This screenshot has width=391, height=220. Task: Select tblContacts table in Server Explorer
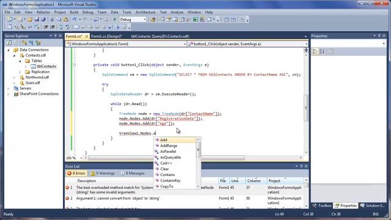(x=46, y=67)
